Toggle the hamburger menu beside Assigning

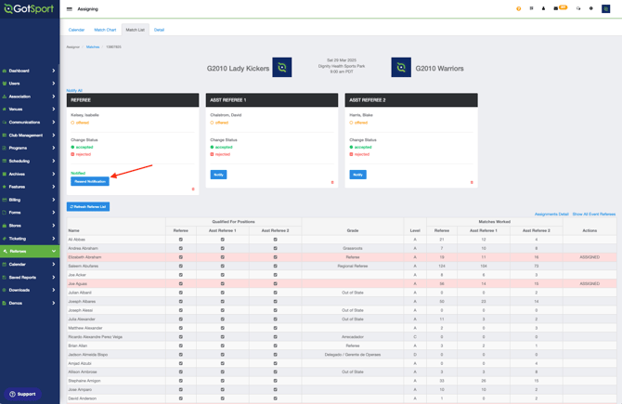point(70,9)
